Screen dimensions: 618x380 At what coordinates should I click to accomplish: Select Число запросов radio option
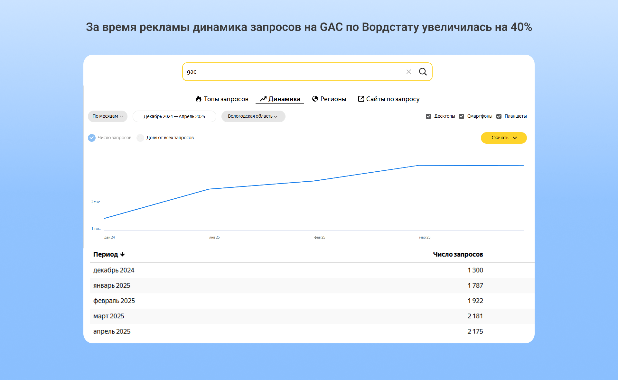tap(92, 138)
